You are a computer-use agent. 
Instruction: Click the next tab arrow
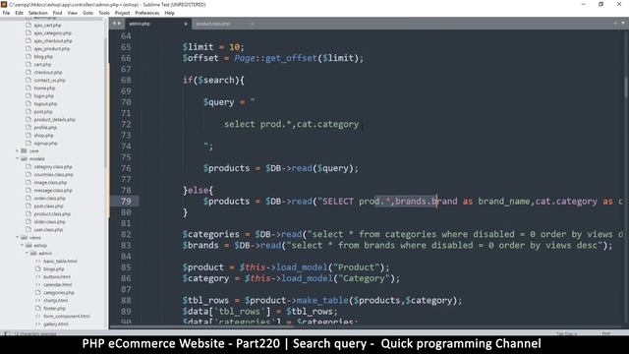(119, 24)
